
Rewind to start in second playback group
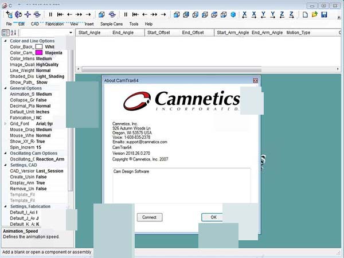pos(135,14)
